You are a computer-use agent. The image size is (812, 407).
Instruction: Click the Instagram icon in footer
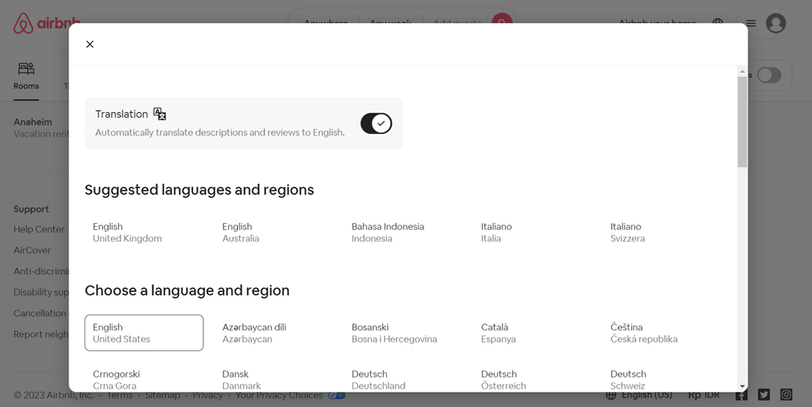[x=786, y=394]
